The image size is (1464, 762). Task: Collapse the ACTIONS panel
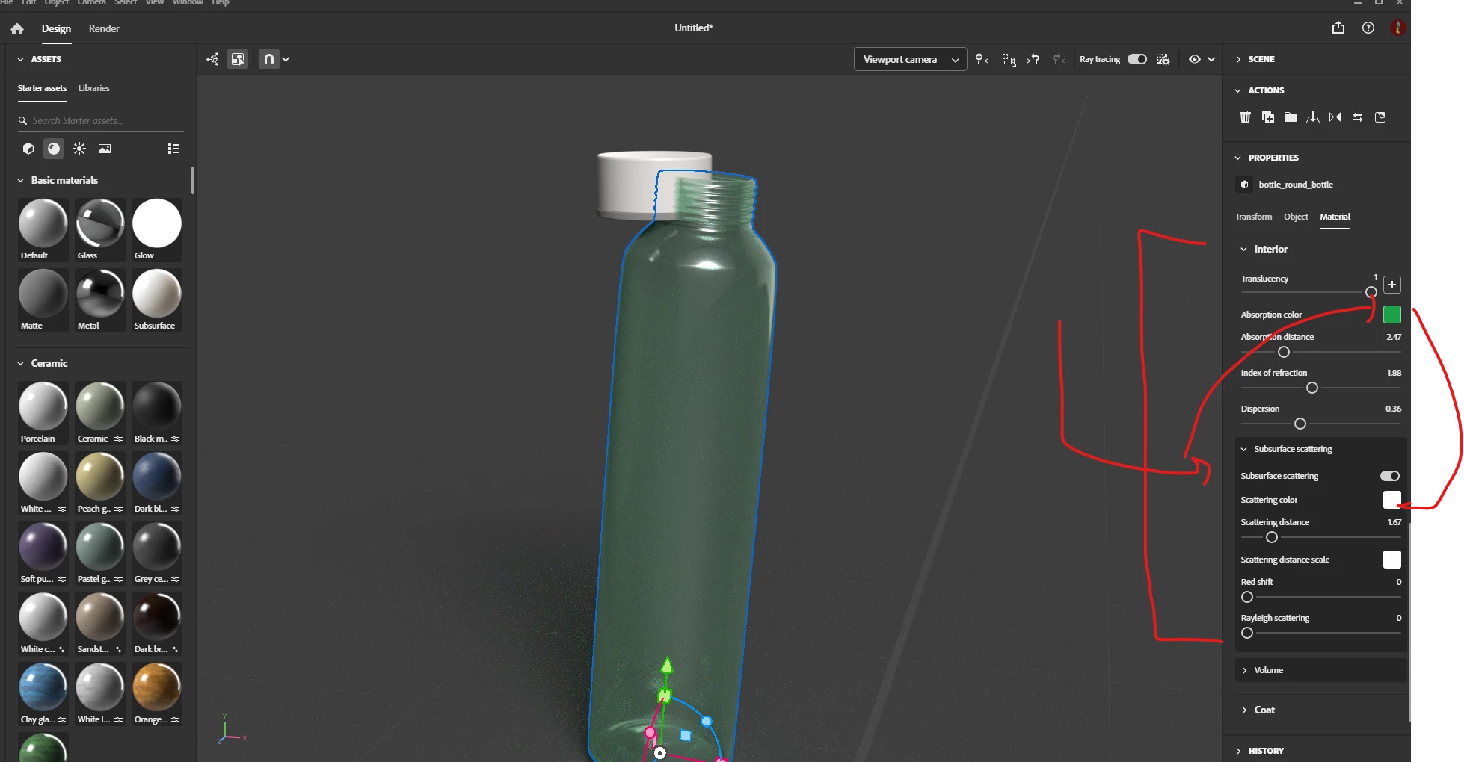[x=1238, y=90]
